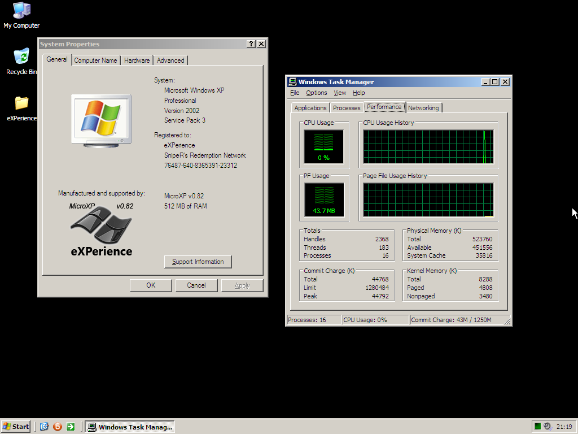The height and width of the screenshot is (434, 578).
Task: Click the green CPU meter tray icon
Action: pos(537,427)
